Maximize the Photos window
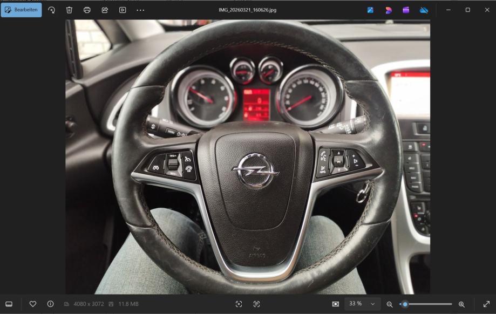 (467, 10)
